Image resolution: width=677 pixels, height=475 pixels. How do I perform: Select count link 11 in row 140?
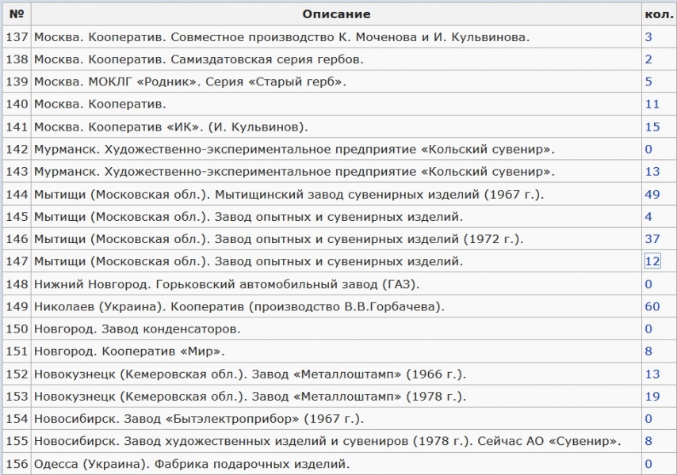(x=652, y=104)
